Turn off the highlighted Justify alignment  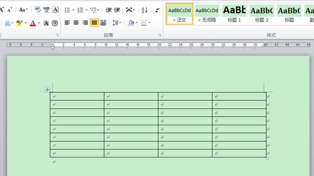pos(94,23)
